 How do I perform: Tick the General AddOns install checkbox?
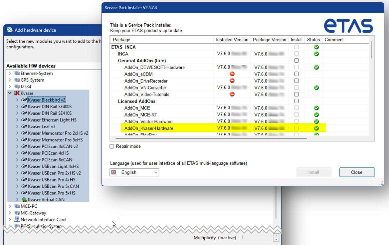click(296, 61)
